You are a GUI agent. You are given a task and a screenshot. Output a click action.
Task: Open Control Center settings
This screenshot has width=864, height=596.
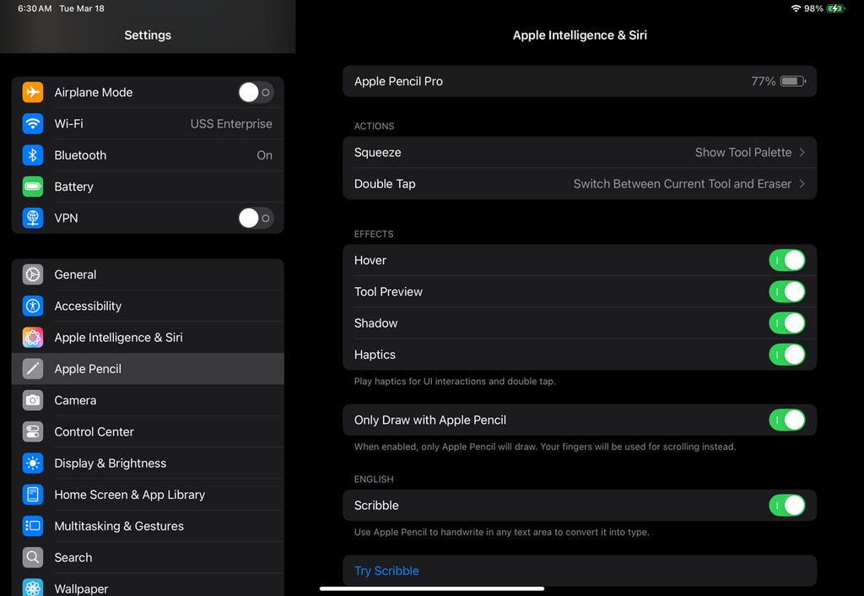(x=148, y=431)
